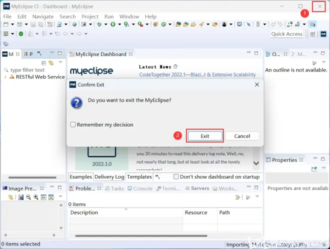Viewport: 330px width, 249px height.
Task: Click the image thumbnail icon in Image Preview toolbar
Action: coord(20,197)
